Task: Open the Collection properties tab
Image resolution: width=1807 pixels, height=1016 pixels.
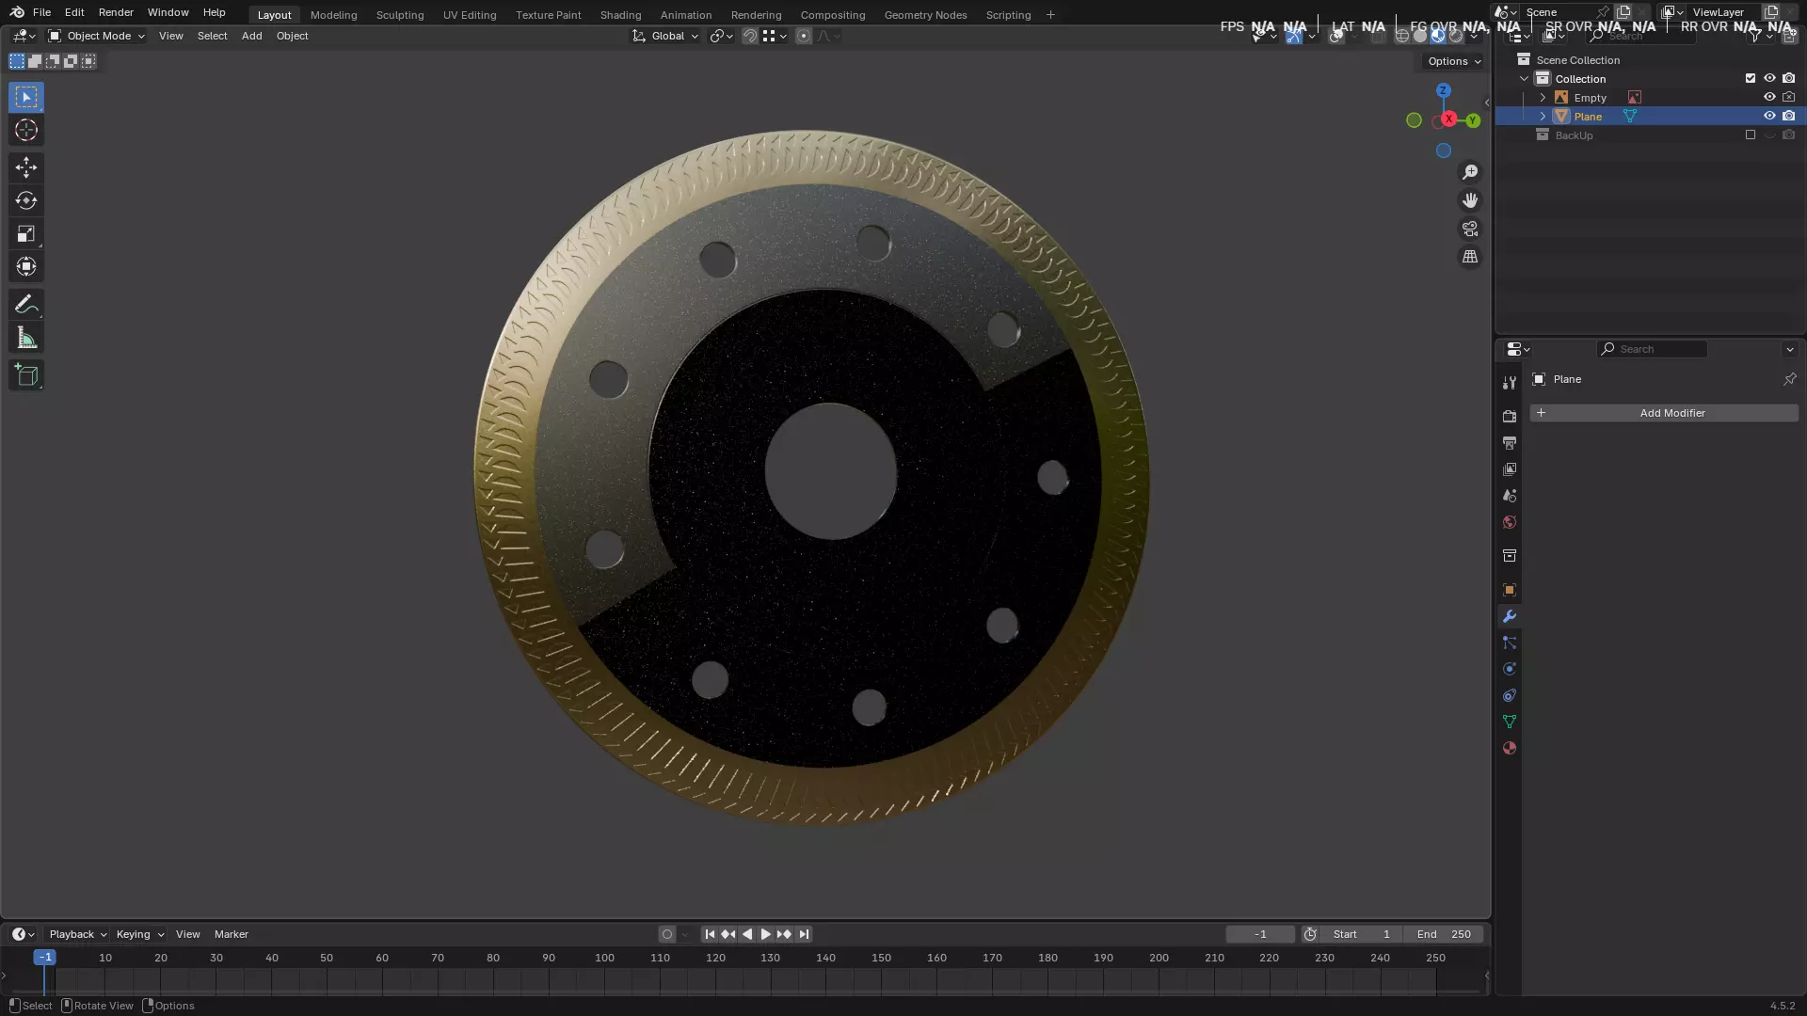Action: (x=1510, y=556)
